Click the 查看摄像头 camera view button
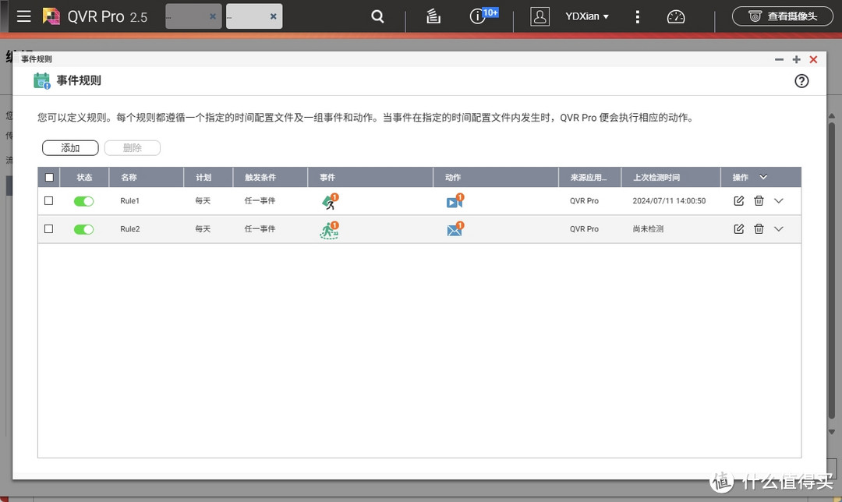The height and width of the screenshot is (502, 842). click(x=782, y=16)
